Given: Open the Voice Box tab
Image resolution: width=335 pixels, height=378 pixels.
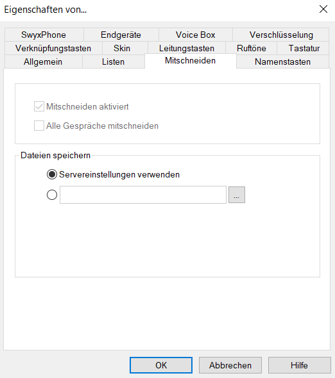Looking at the screenshot, I should (x=195, y=35).
